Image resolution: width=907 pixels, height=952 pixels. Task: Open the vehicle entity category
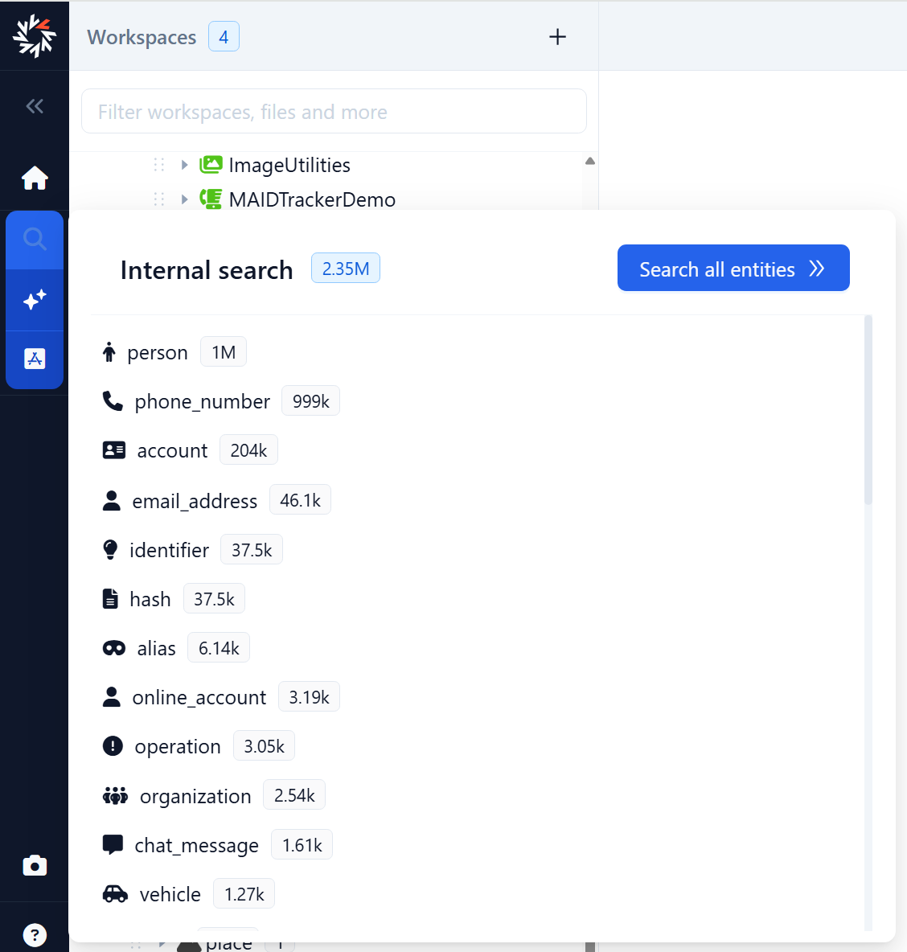(x=170, y=894)
